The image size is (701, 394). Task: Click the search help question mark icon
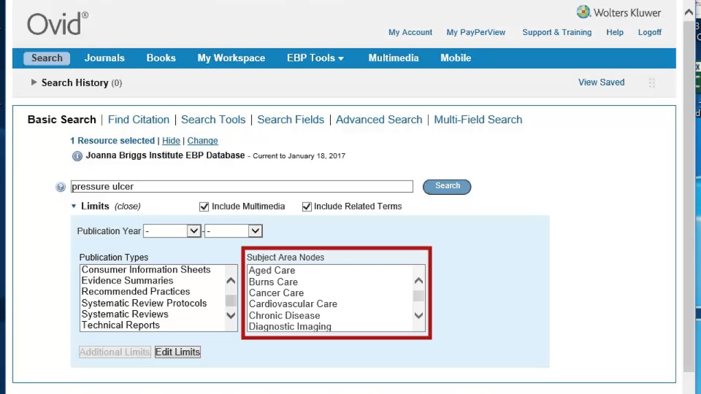point(60,187)
